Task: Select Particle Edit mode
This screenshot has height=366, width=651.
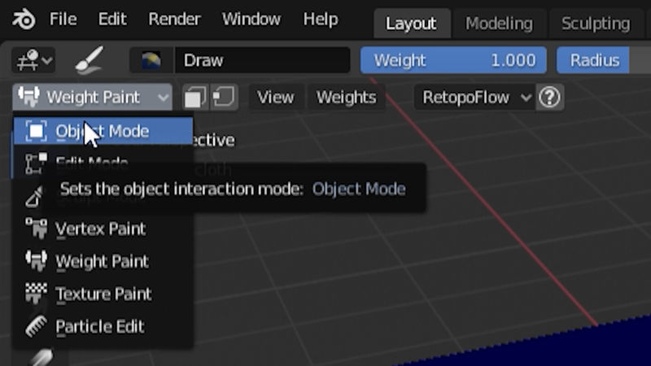Action: (x=103, y=327)
